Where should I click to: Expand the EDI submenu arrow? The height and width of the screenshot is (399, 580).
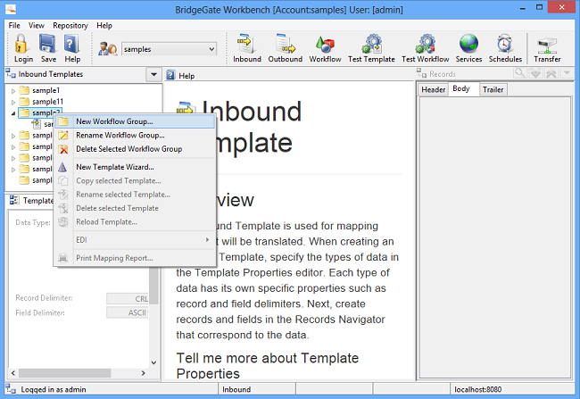tap(207, 240)
